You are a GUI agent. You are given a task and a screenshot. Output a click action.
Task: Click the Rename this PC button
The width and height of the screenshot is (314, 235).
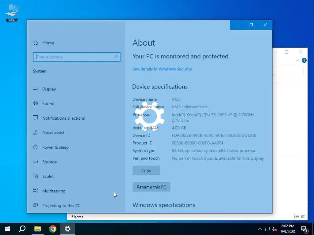pos(151,187)
